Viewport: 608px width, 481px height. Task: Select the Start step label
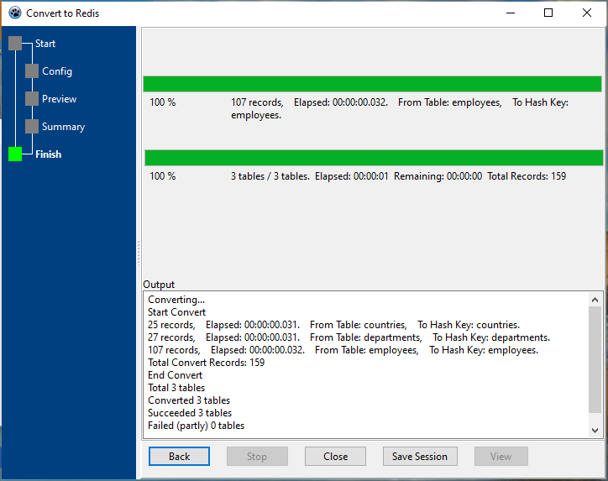[45, 44]
